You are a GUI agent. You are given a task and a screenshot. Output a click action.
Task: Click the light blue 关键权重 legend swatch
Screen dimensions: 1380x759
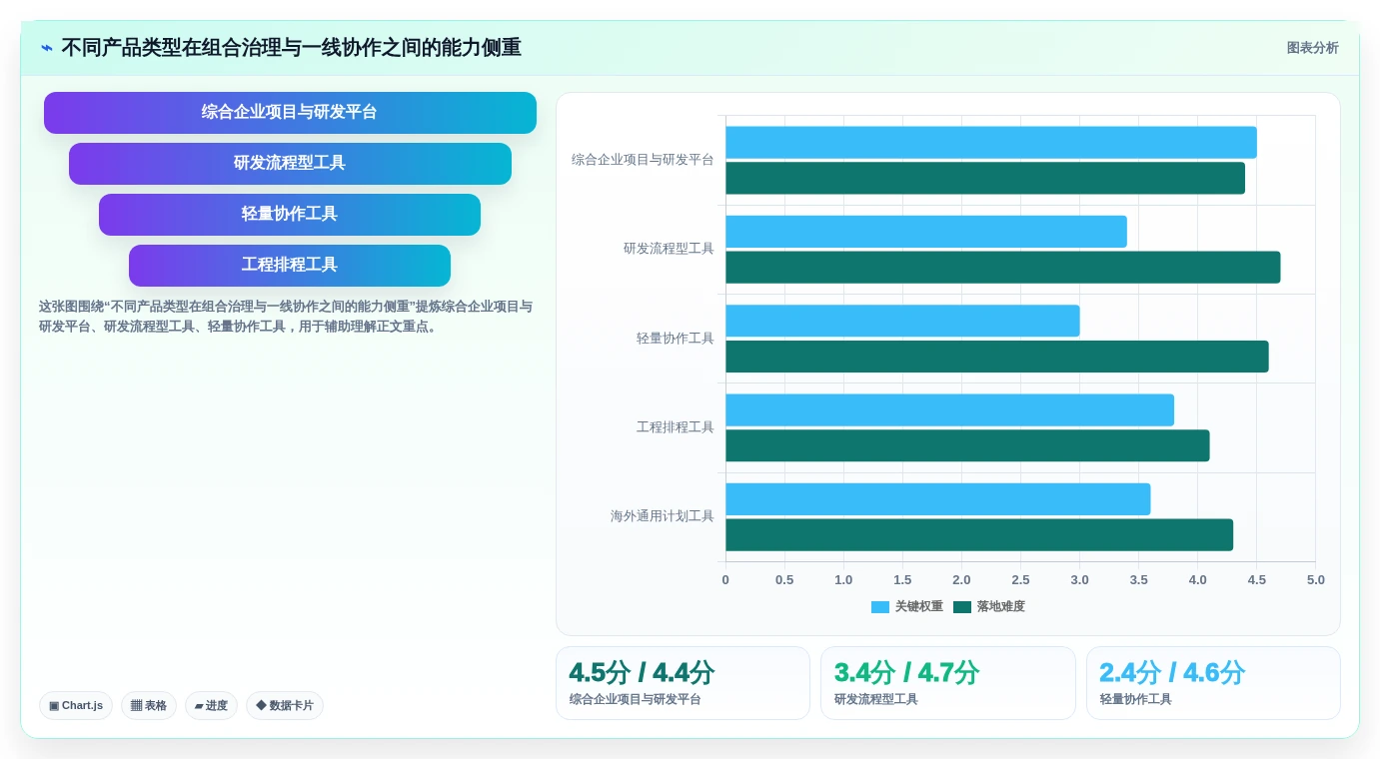(x=880, y=607)
